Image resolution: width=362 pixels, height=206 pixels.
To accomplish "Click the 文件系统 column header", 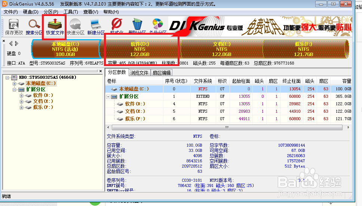I will coord(203,81).
